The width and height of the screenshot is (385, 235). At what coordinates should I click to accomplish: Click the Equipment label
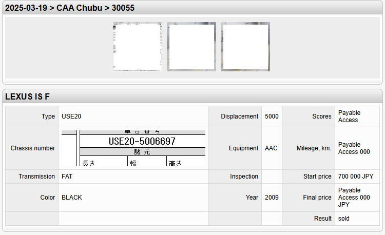point(243,148)
